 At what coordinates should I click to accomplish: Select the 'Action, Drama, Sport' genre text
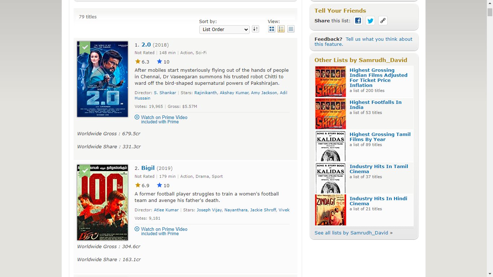201,176
